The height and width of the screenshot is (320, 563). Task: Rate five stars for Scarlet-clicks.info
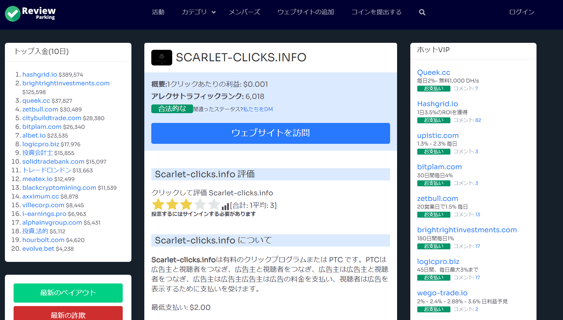tap(214, 204)
